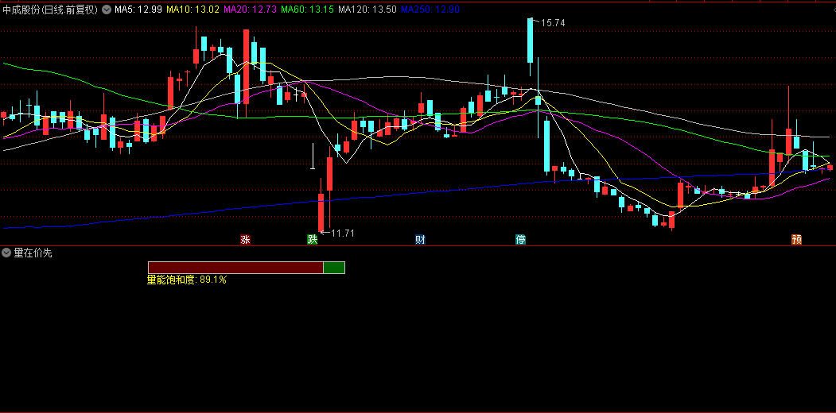The image size is (836, 413).
Task: Click the 11.71 low price label
Action: point(343,234)
